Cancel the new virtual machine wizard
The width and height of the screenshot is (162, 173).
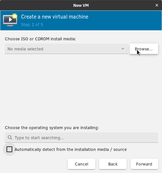click(81, 164)
